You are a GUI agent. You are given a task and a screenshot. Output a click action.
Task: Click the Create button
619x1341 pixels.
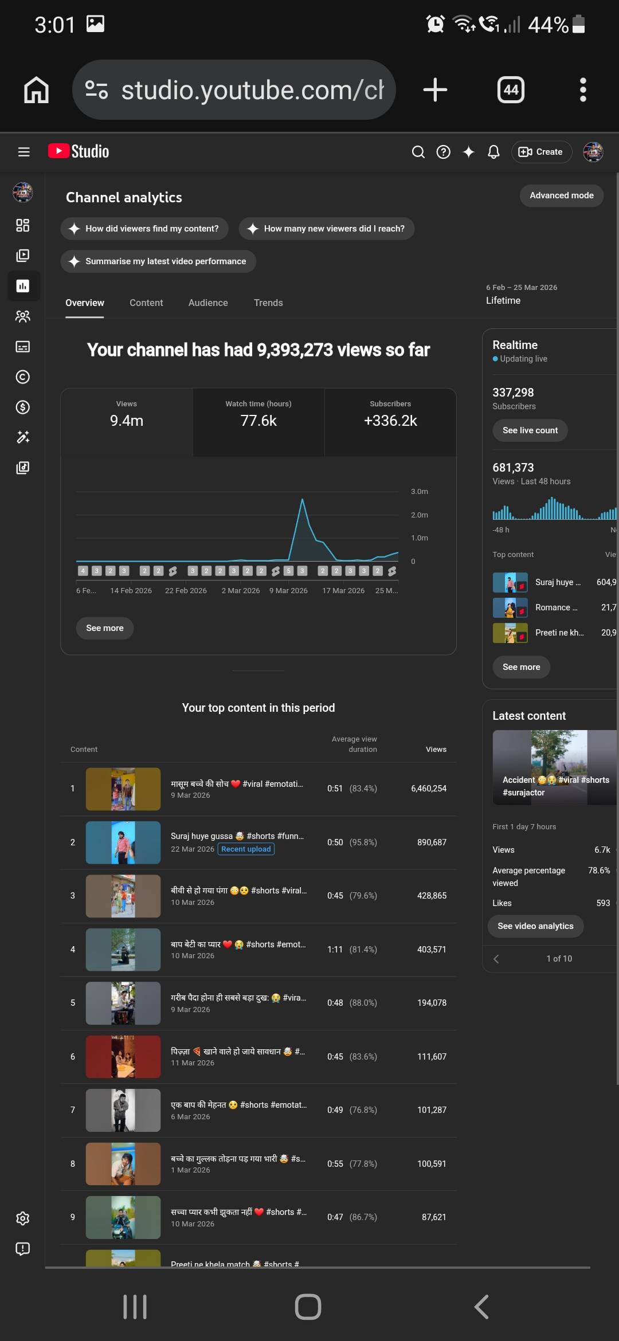[x=541, y=152]
